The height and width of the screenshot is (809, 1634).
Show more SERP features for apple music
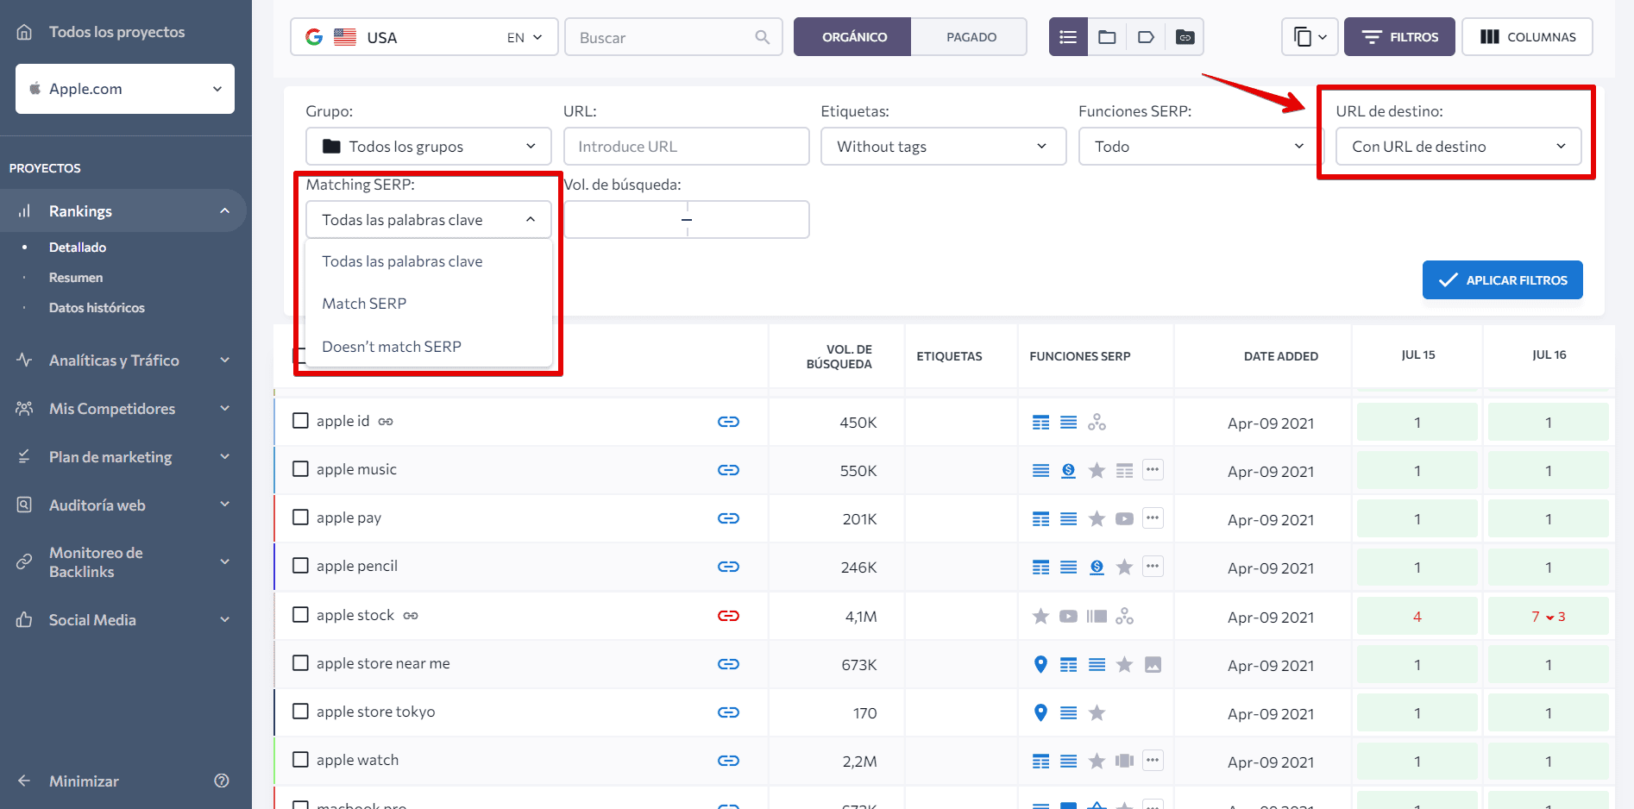point(1153,470)
